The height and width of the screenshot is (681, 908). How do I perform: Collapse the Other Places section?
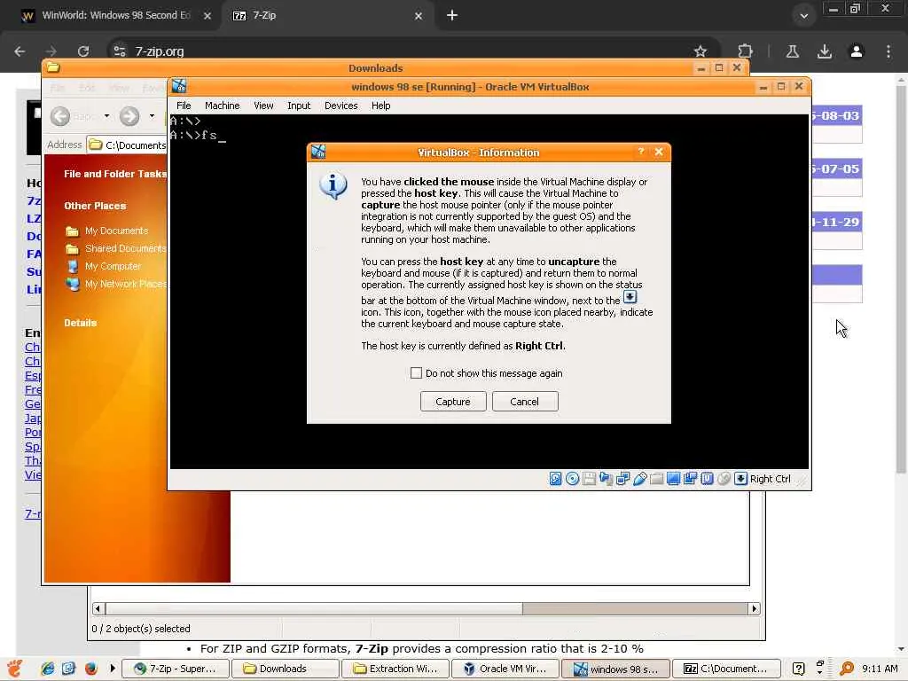(95, 206)
